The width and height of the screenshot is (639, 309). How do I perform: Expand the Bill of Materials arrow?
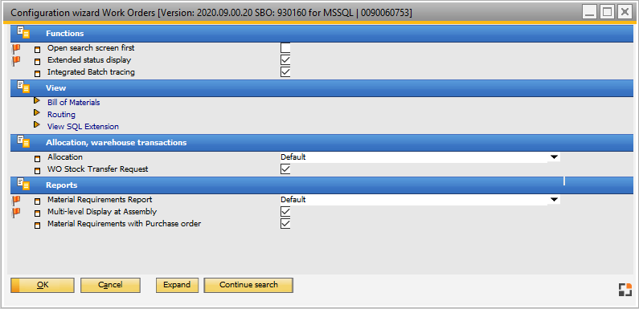coord(37,100)
